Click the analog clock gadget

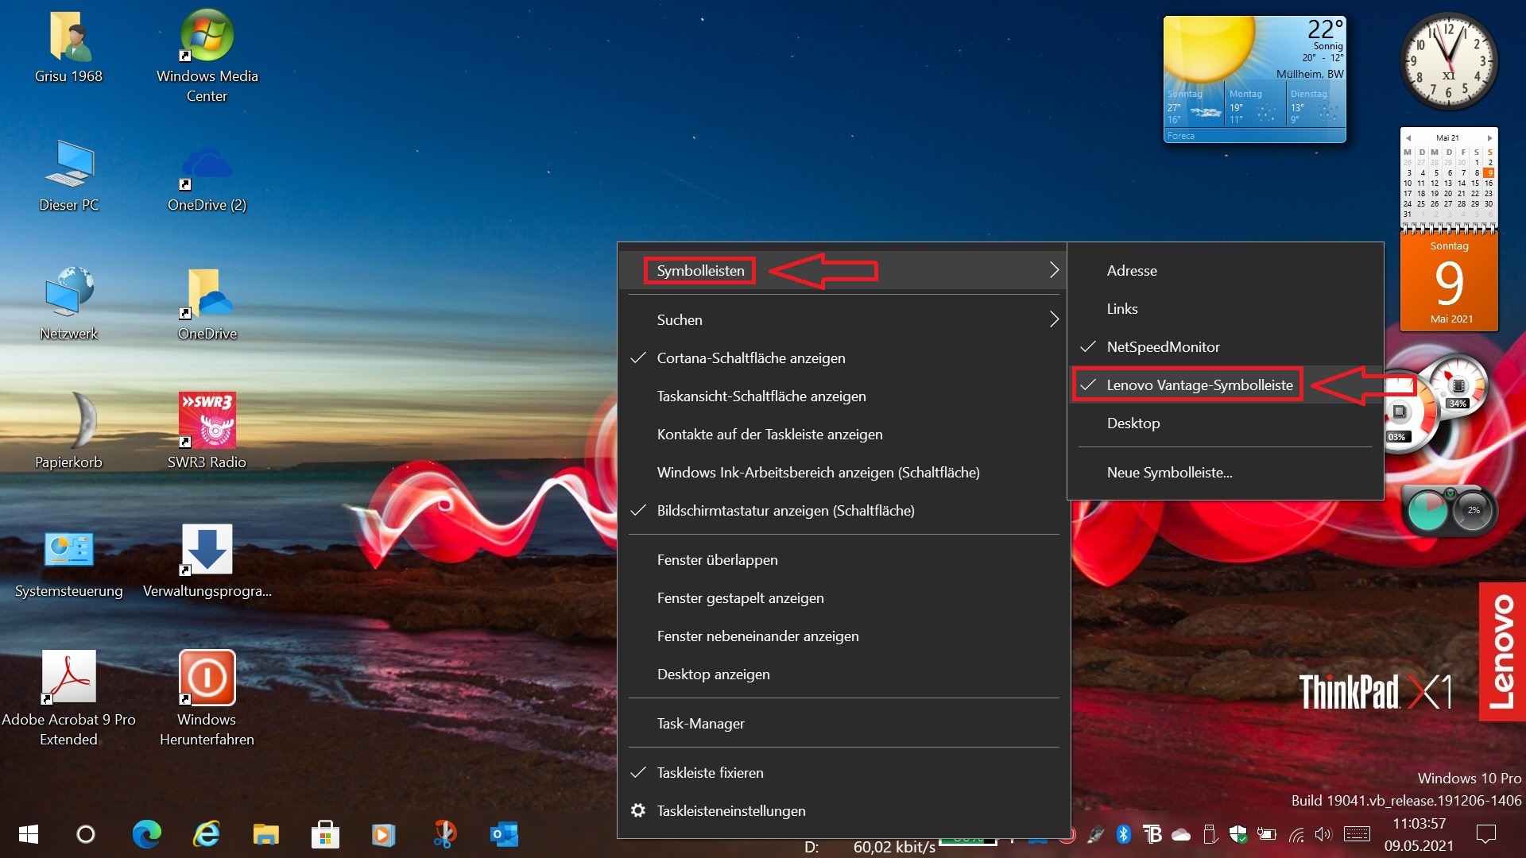(x=1448, y=61)
